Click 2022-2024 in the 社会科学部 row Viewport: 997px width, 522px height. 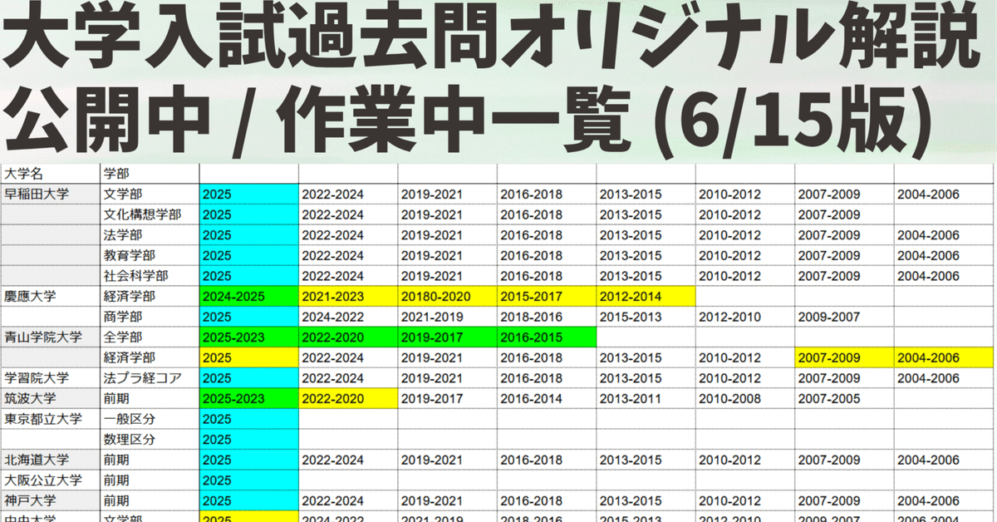(348, 276)
